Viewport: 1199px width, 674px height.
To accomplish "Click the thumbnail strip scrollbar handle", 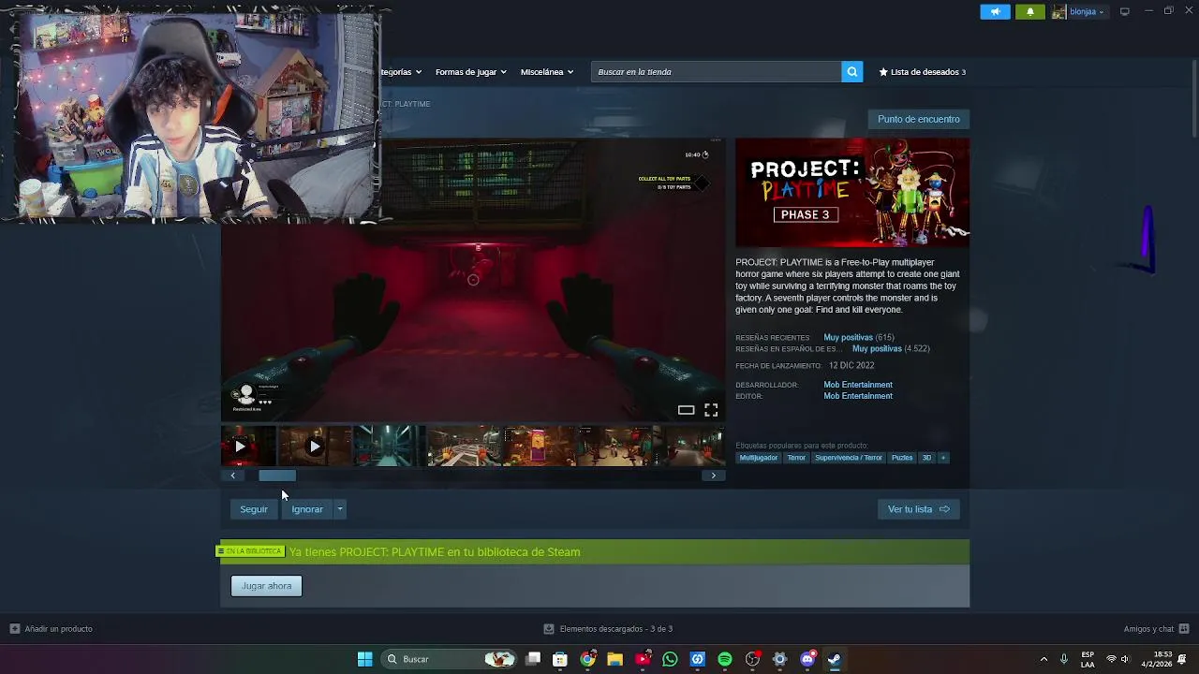I will pos(277,476).
